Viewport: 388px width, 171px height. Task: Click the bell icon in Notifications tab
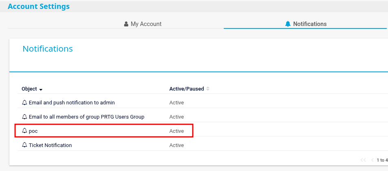tap(288, 24)
